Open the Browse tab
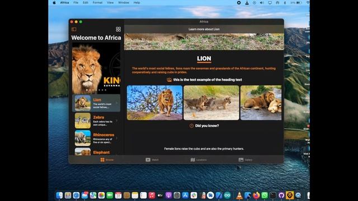 click(x=107, y=160)
